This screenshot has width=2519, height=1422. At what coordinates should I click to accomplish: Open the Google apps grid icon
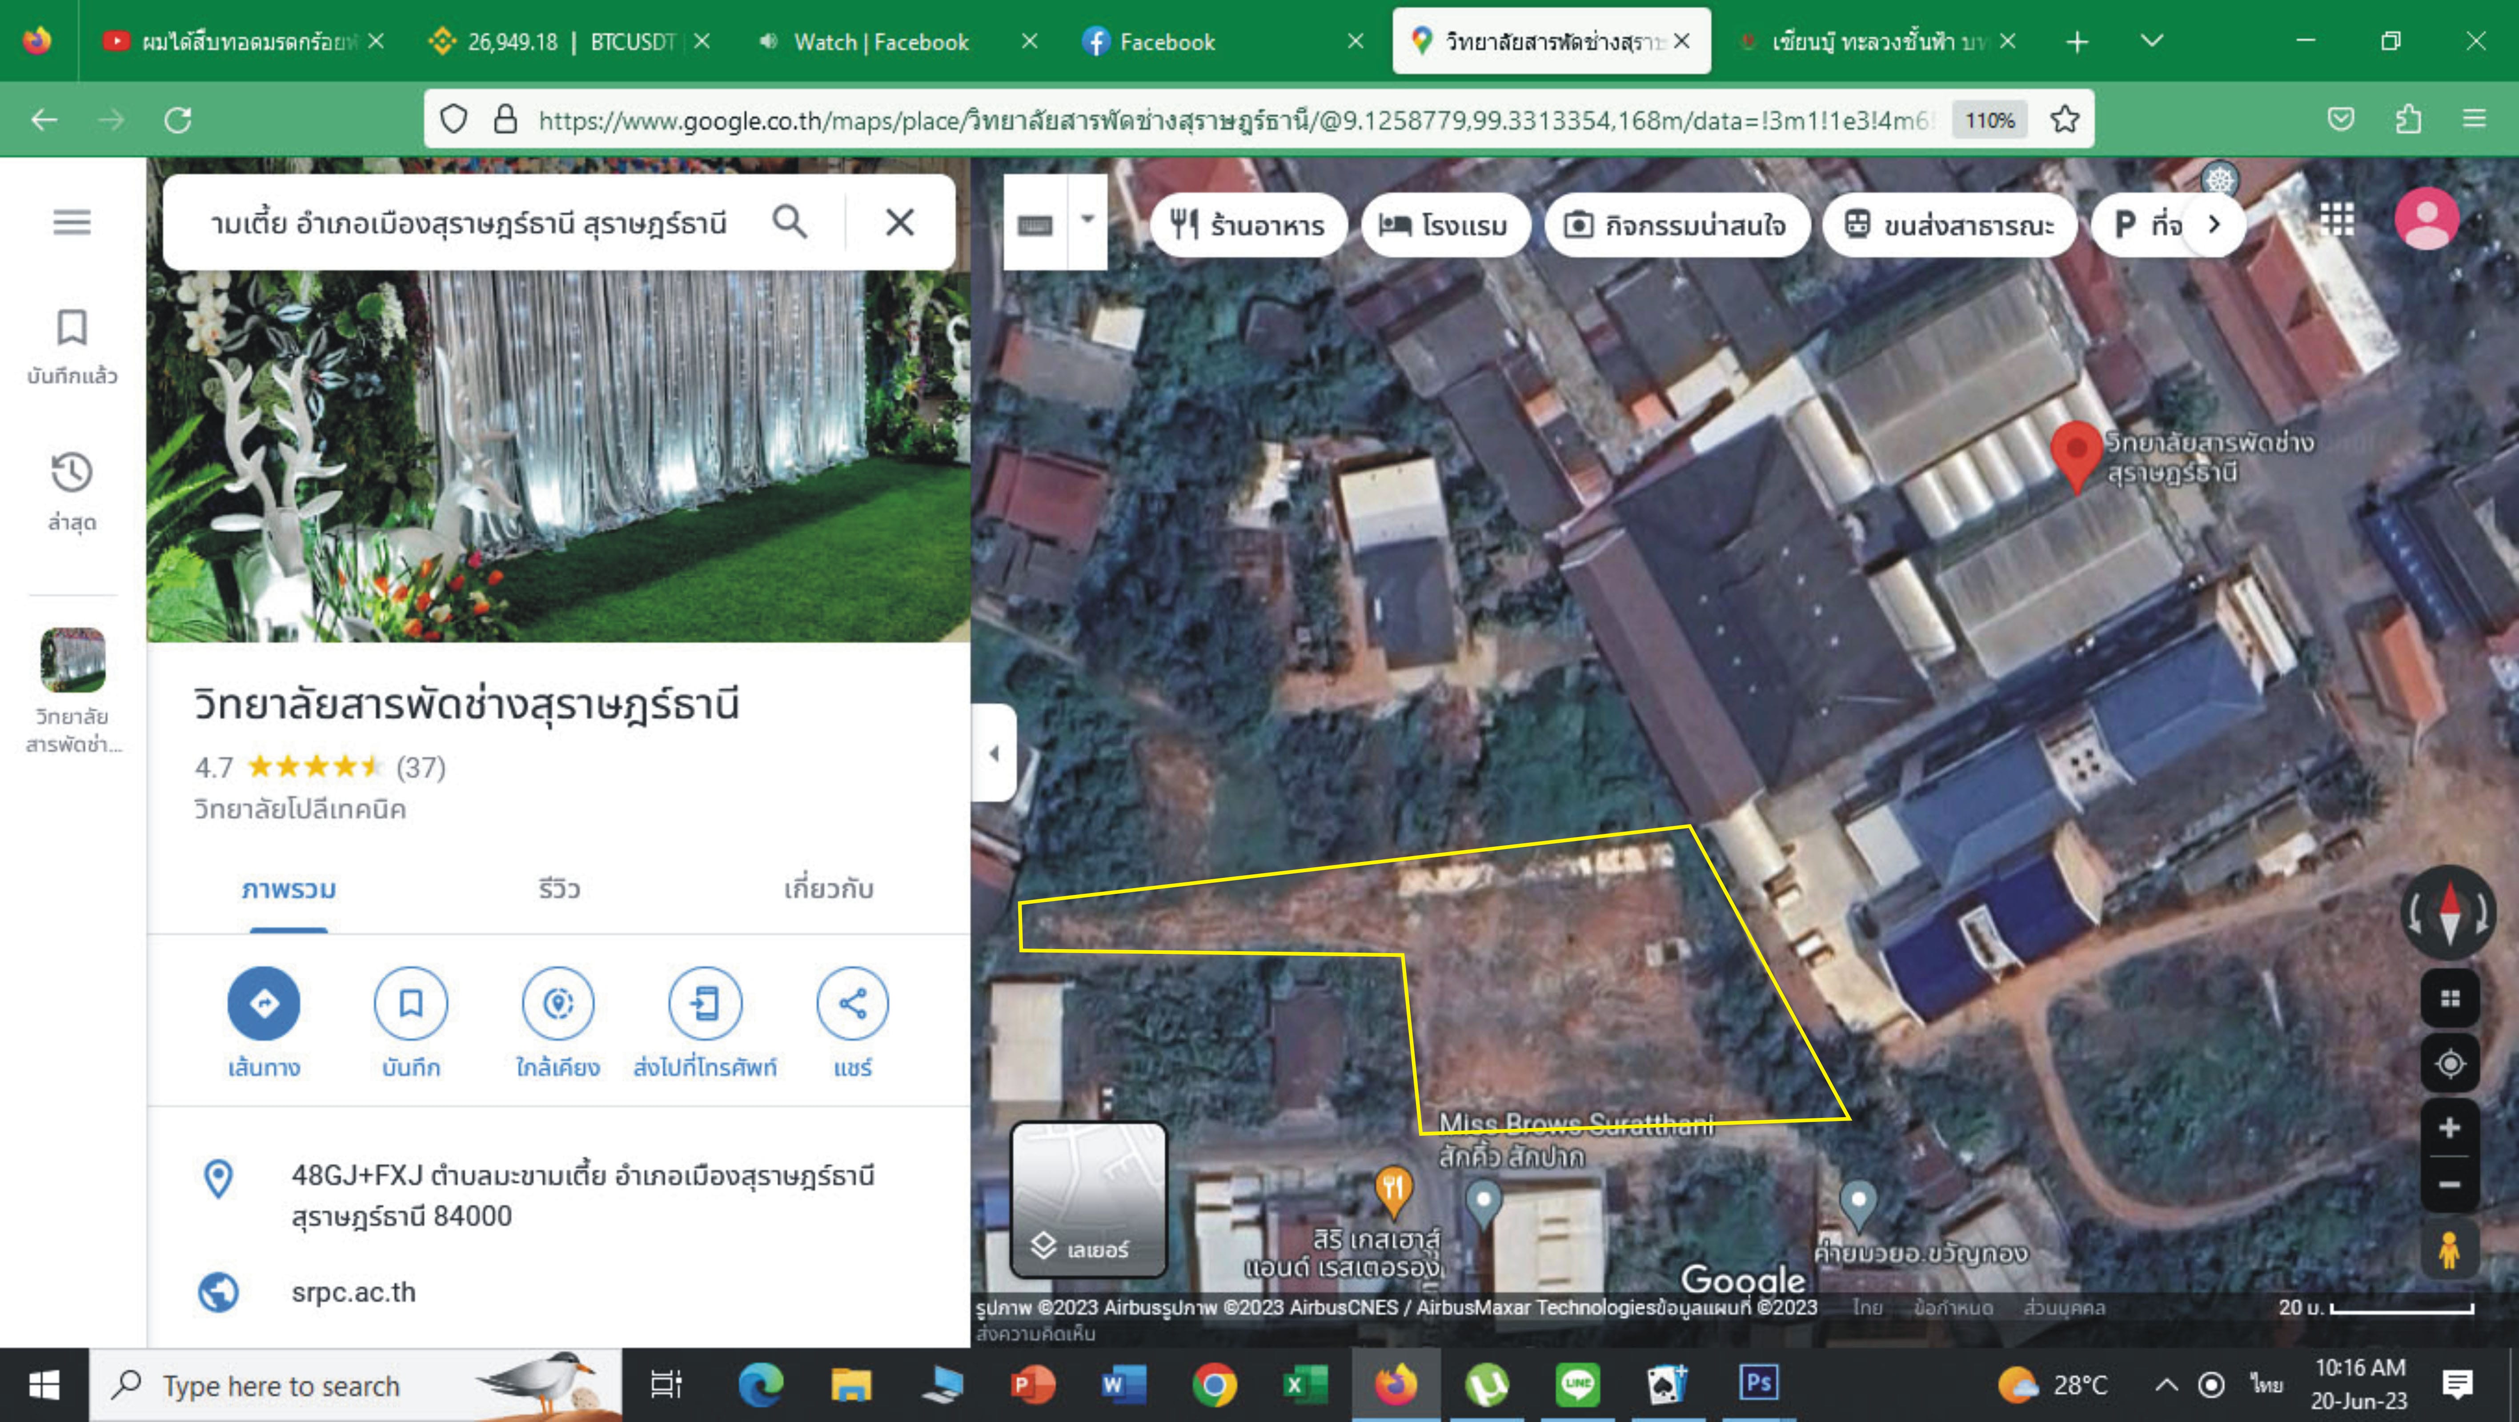tap(2338, 219)
